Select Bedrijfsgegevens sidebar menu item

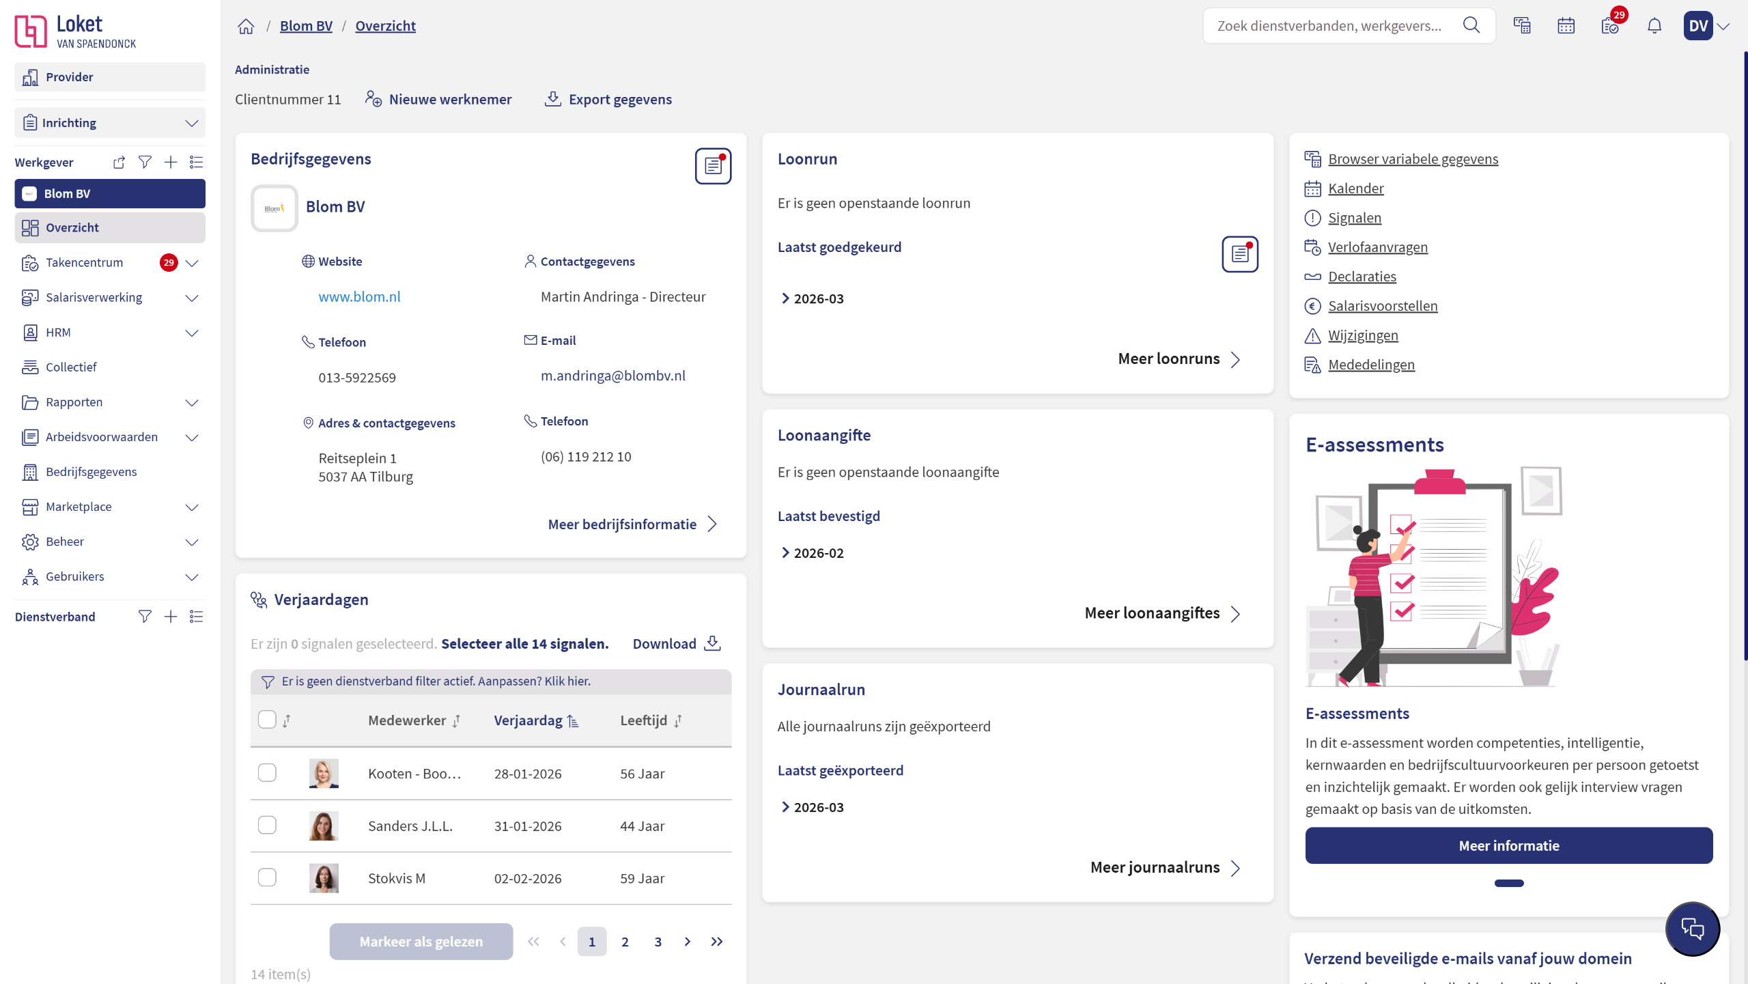(x=91, y=472)
